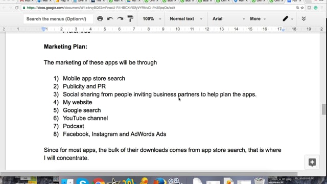This screenshot has height=184, width=327.
Task: Open the Trash in the dock
Action: pos(259,180)
